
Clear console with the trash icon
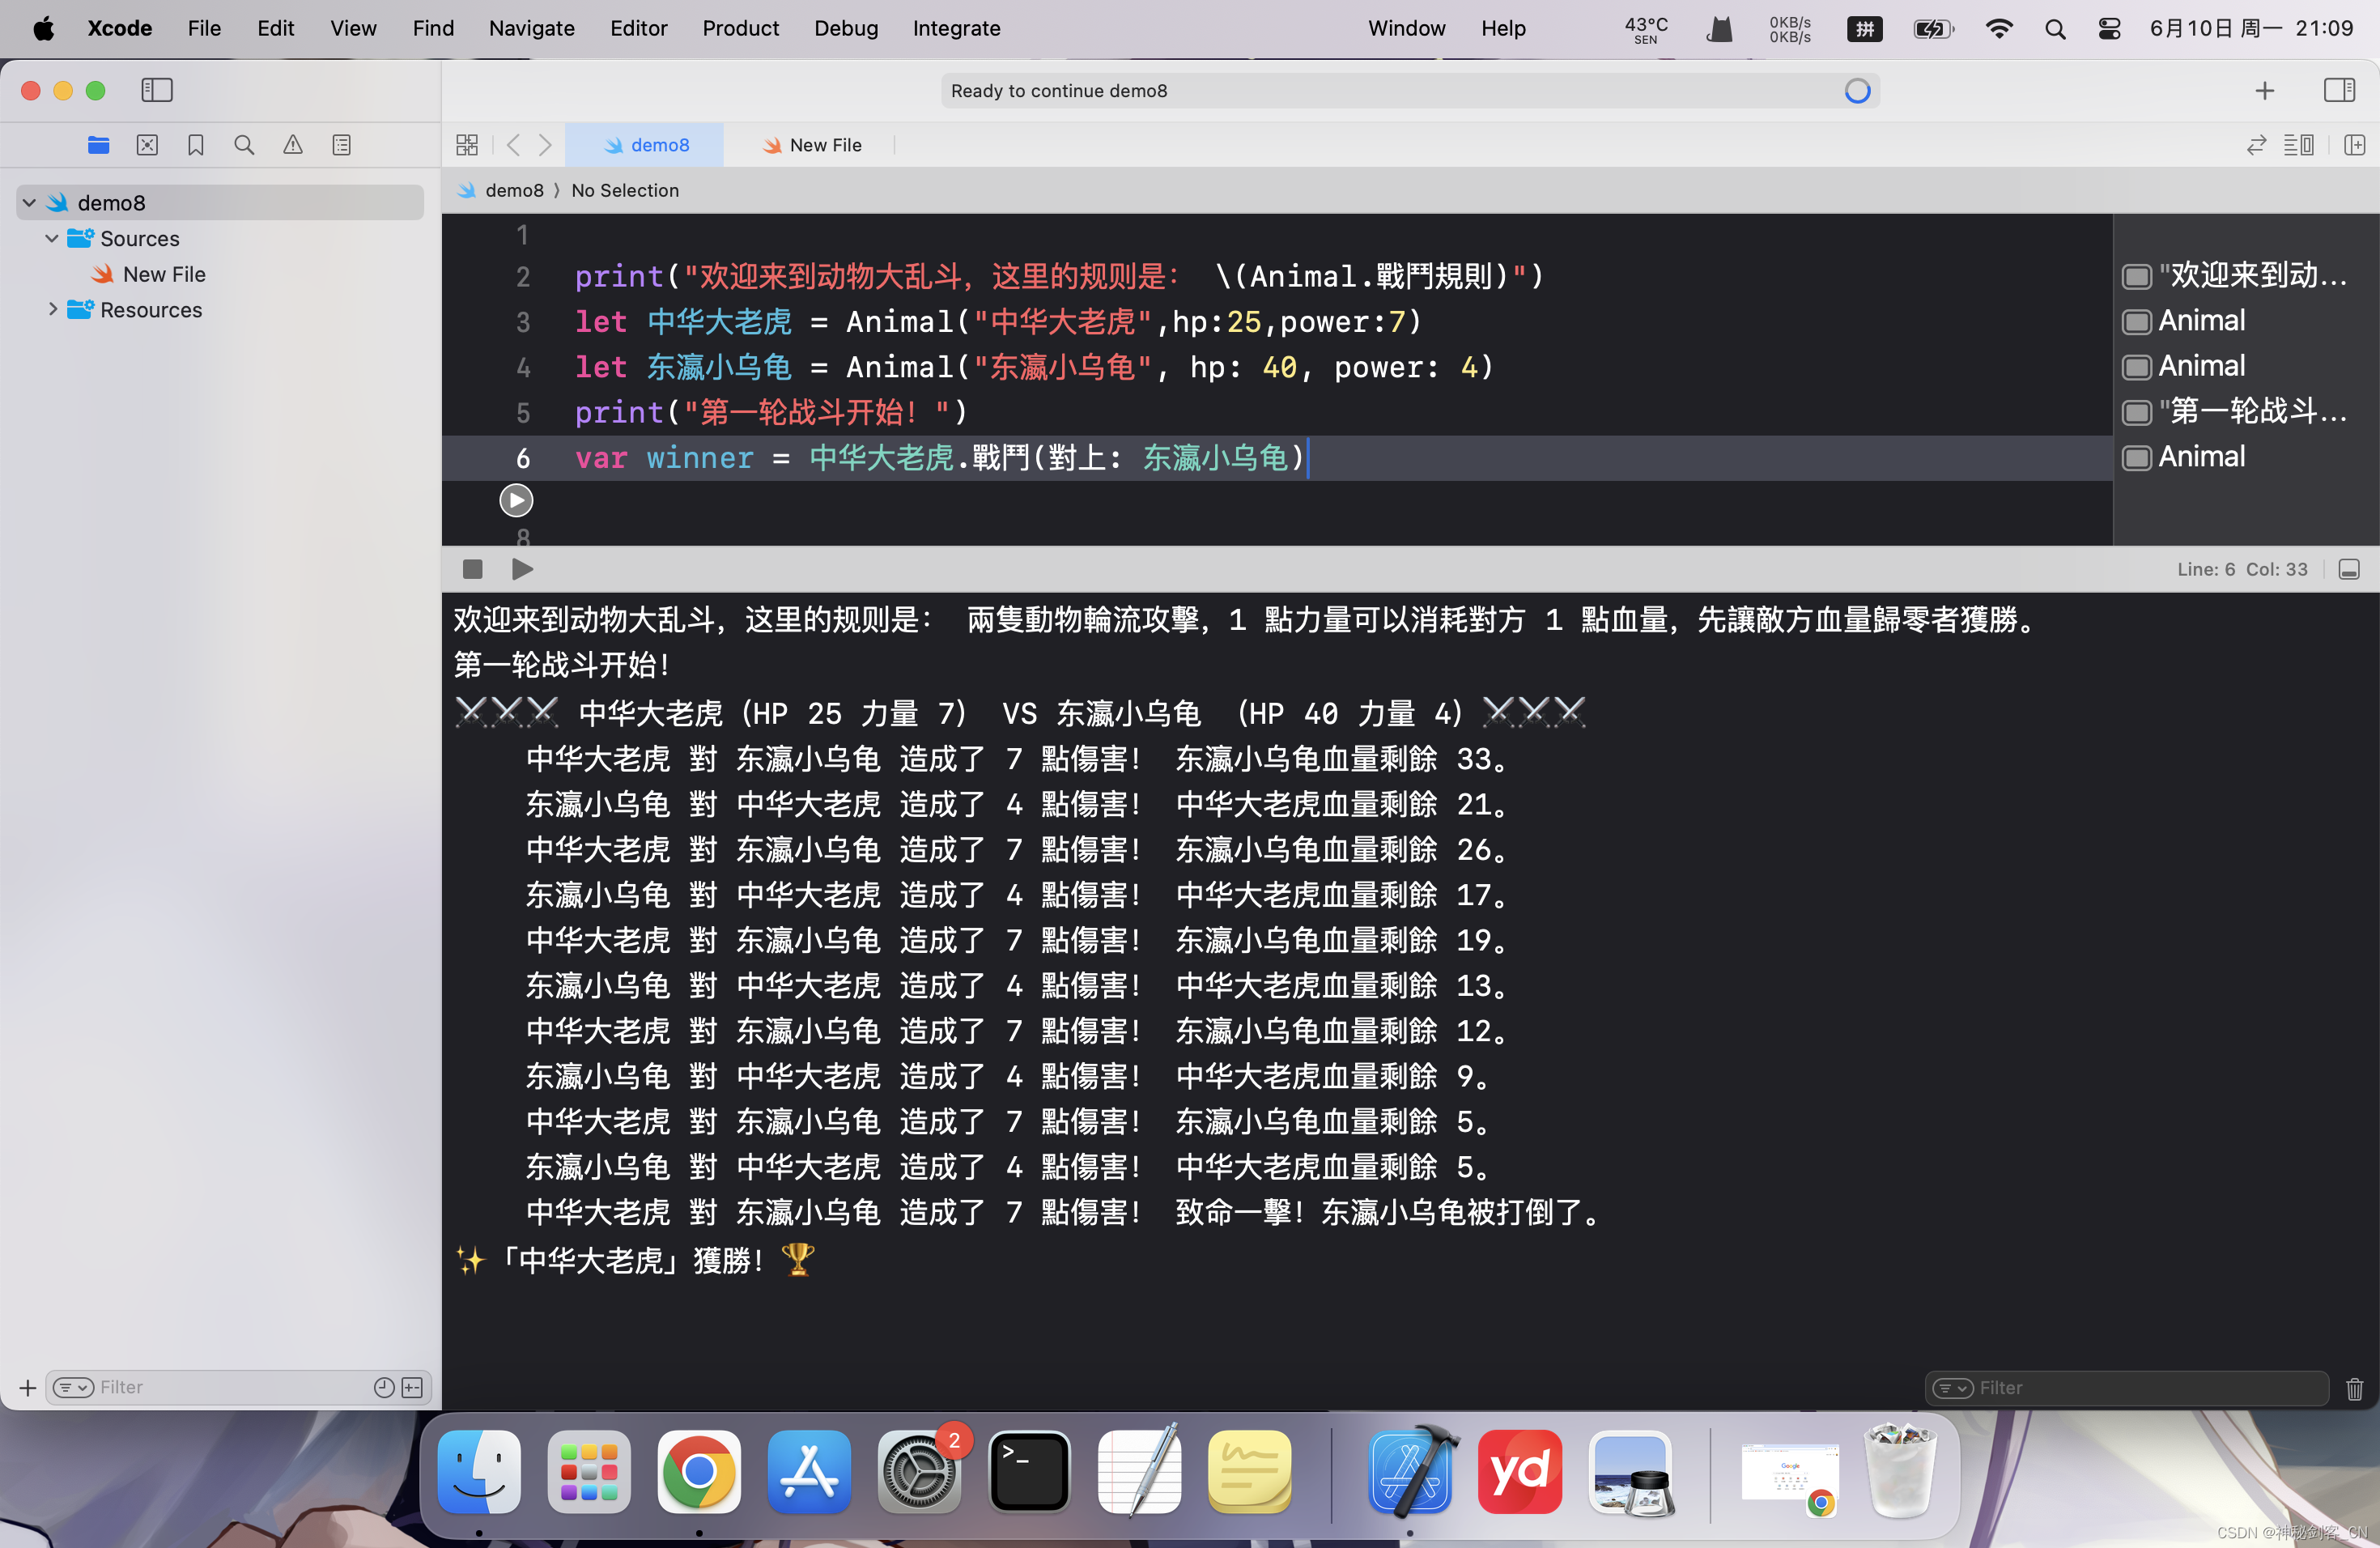(x=2354, y=1388)
